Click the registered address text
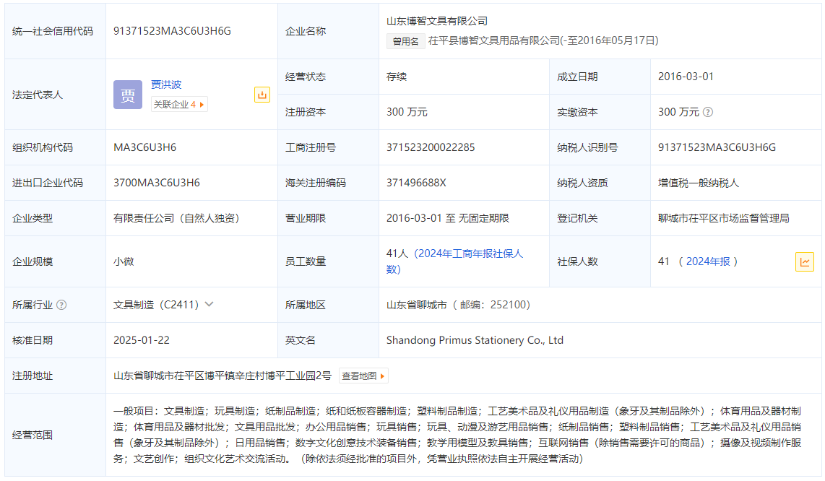 coord(223,376)
